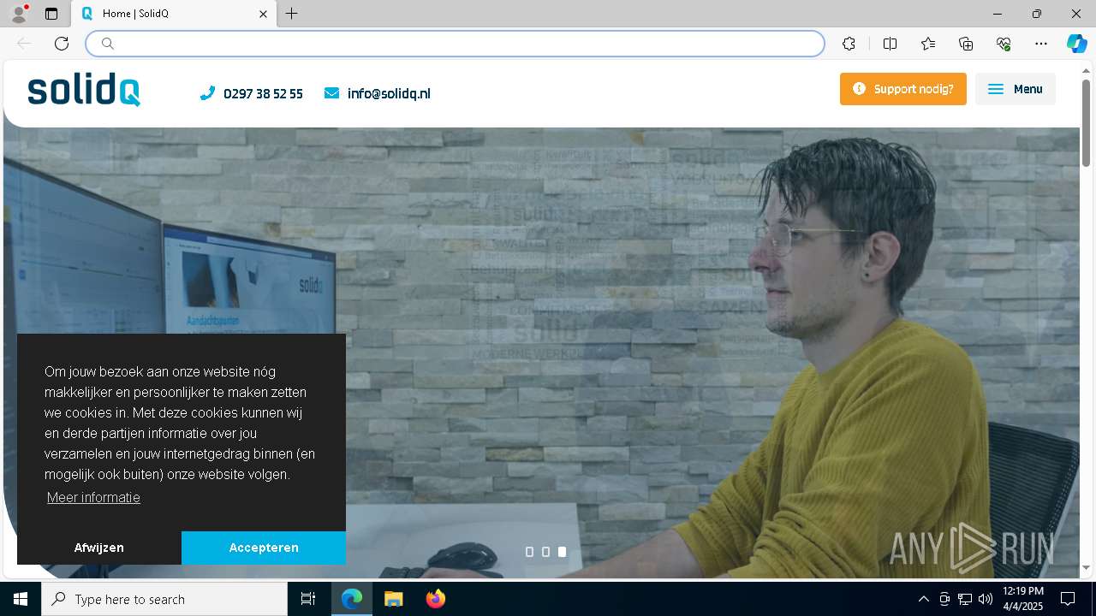This screenshot has width=1096, height=616.
Task: Click the SolidQ logo
Action: 84,91
